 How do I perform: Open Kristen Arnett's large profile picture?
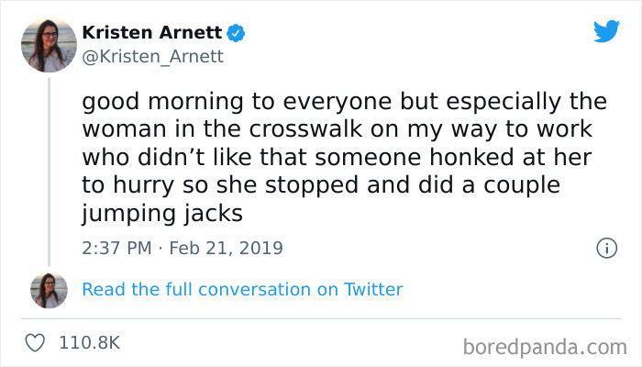(49, 45)
